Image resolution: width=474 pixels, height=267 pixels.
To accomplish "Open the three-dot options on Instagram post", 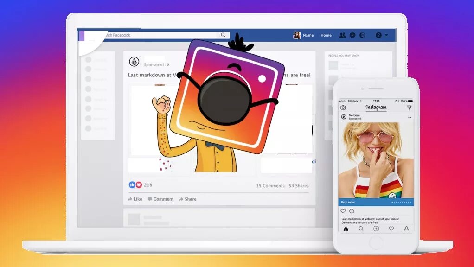I will click(x=410, y=117).
